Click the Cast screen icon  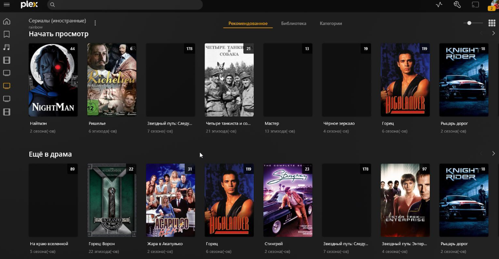coord(475,5)
